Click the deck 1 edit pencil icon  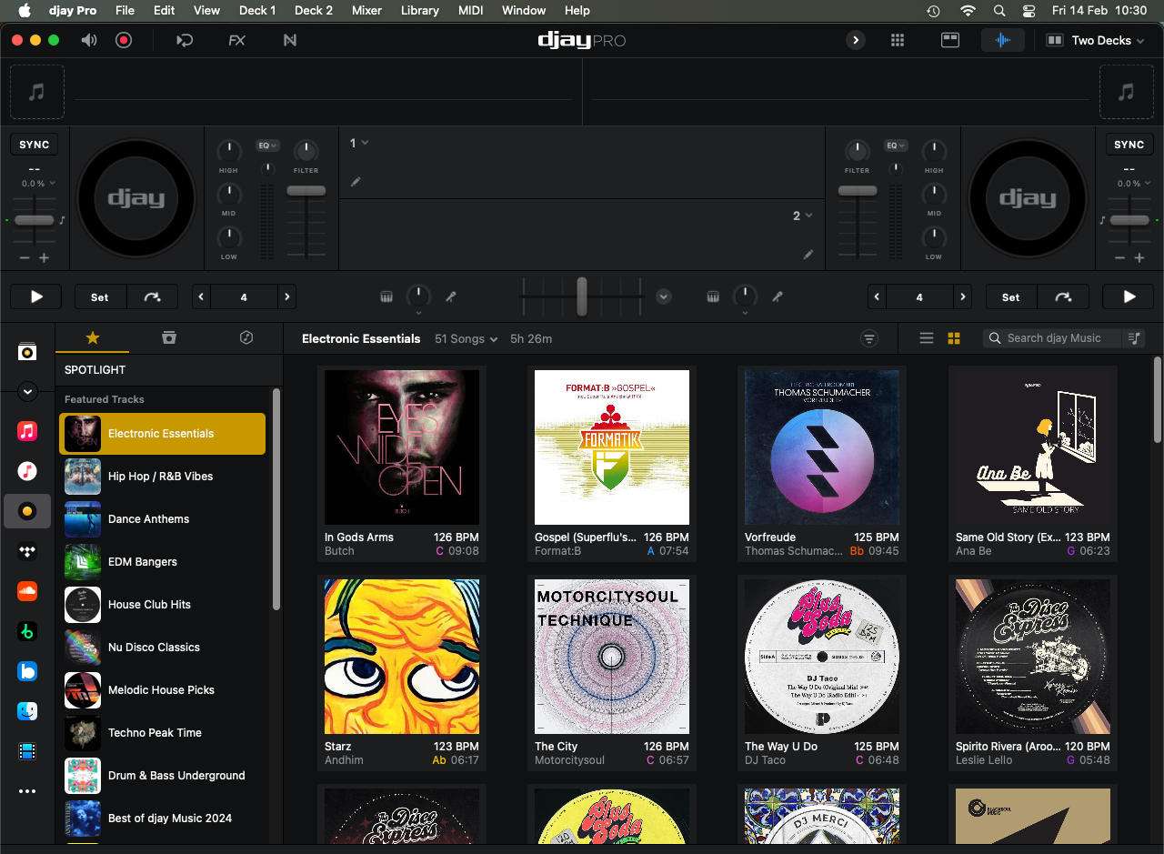(x=356, y=182)
